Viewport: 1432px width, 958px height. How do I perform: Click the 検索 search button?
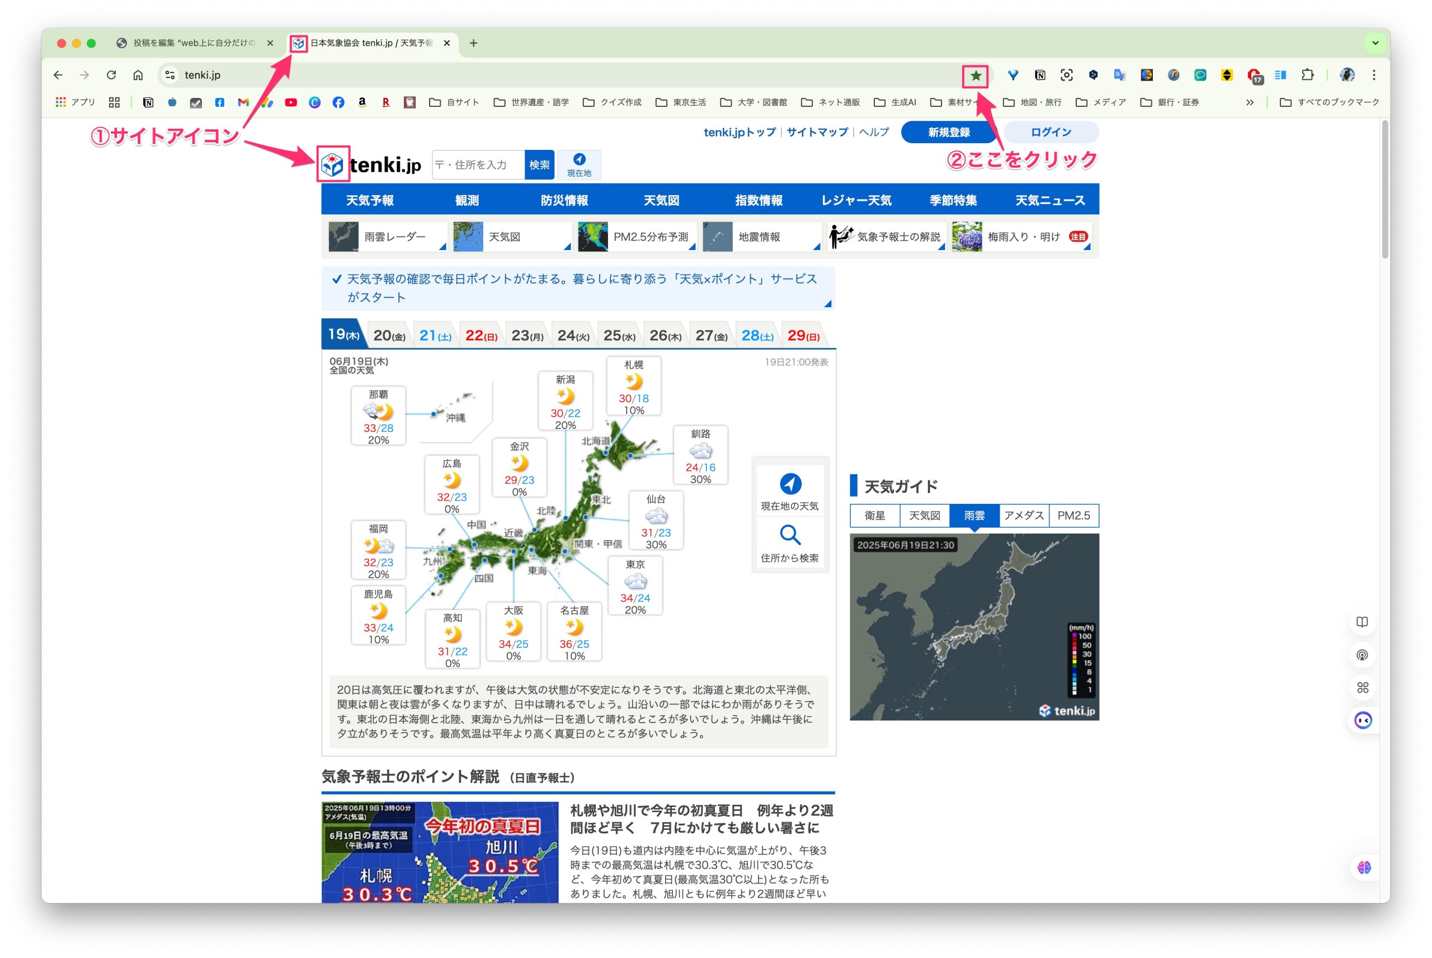[539, 165]
